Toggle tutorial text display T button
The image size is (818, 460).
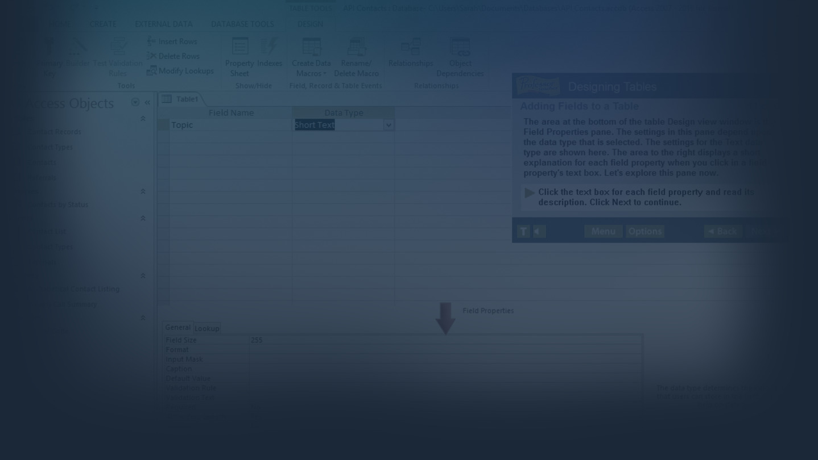(x=523, y=232)
